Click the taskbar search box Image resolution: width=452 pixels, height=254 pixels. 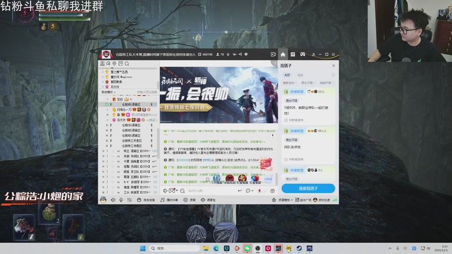174,248
